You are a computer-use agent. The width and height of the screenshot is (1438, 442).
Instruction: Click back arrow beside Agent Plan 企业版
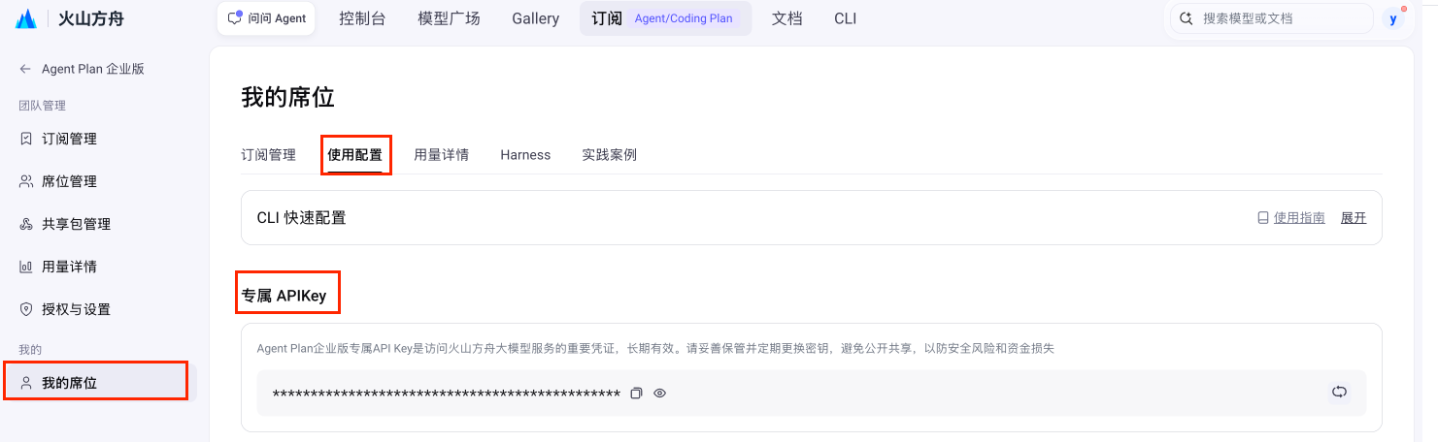[x=25, y=69]
